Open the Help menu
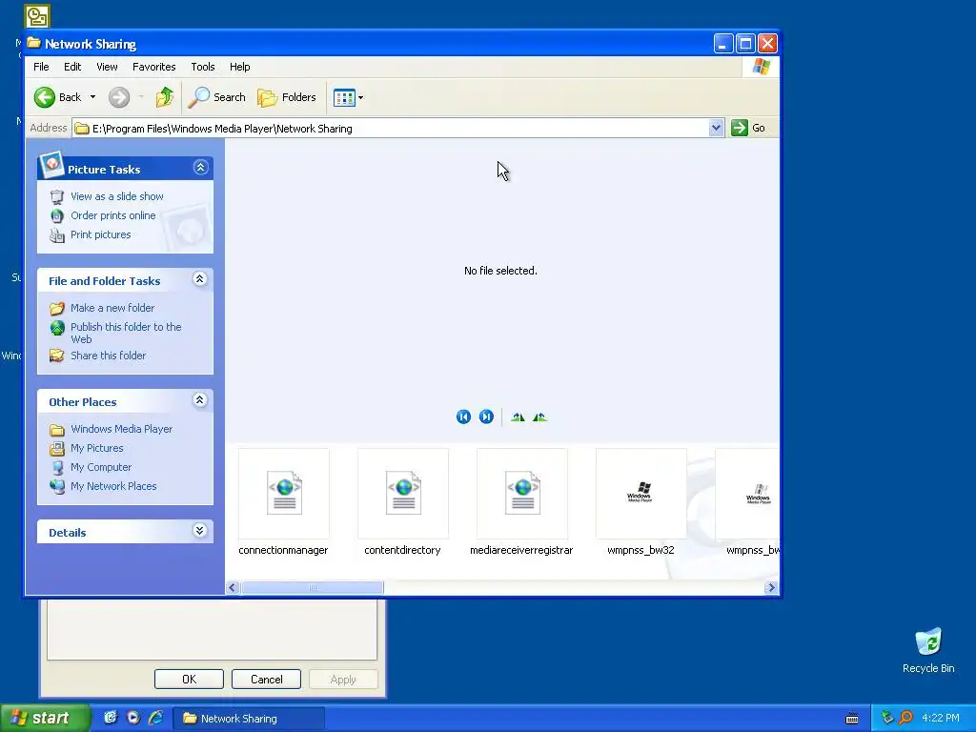 pos(239,67)
